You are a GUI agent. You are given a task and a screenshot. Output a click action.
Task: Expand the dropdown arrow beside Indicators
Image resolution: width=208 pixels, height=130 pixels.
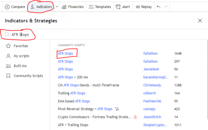[x=57, y=7]
